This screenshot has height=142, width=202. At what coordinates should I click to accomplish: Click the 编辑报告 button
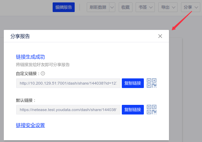coord(64,7)
